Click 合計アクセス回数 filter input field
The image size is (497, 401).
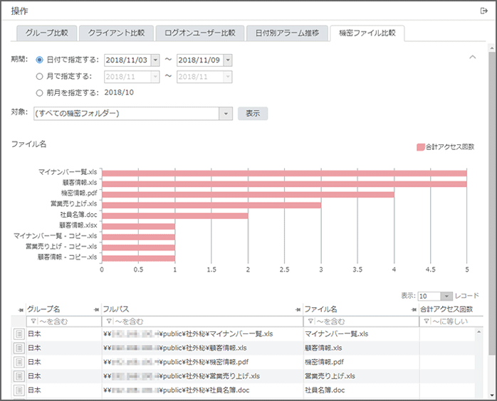[x=451, y=321]
